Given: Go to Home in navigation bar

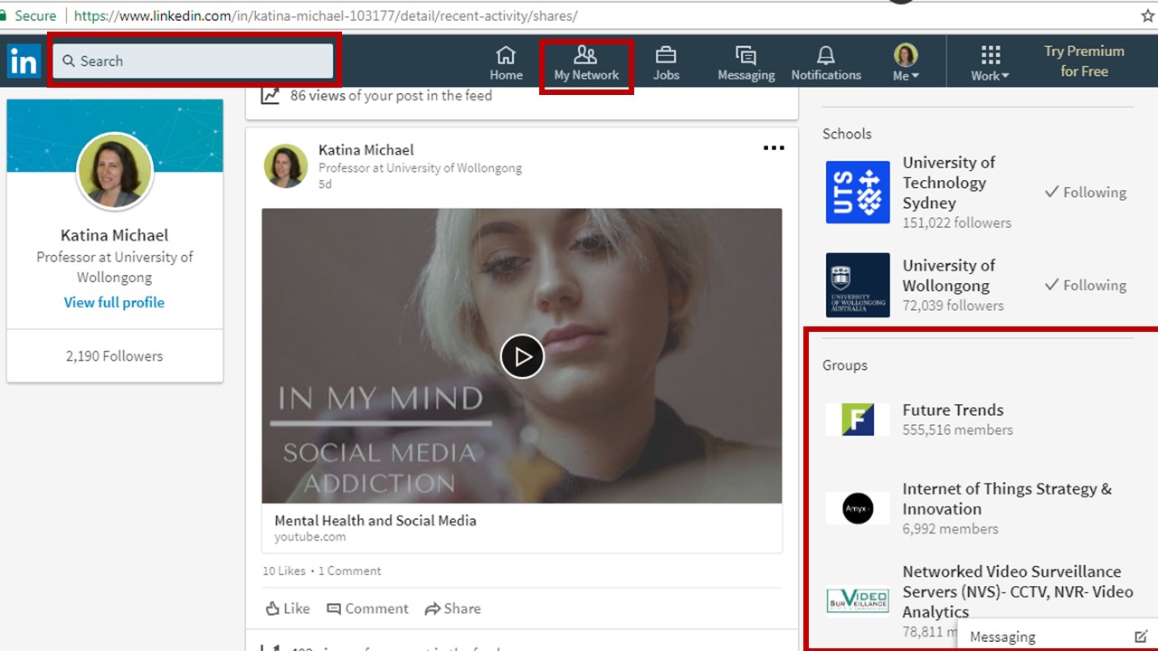Looking at the screenshot, I should point(506,63).
